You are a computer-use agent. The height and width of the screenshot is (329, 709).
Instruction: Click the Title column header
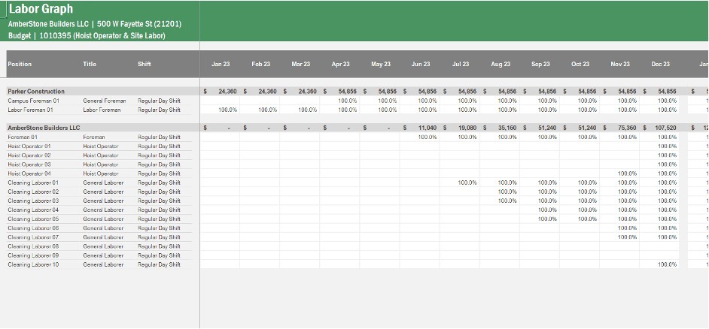coord(90,64)
